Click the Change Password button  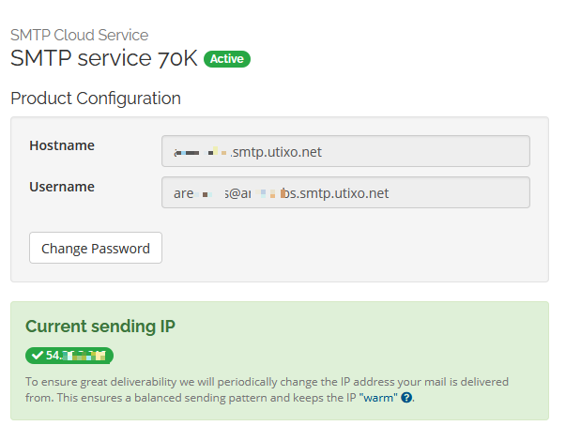pyautogui.click(x=96, y=248)
